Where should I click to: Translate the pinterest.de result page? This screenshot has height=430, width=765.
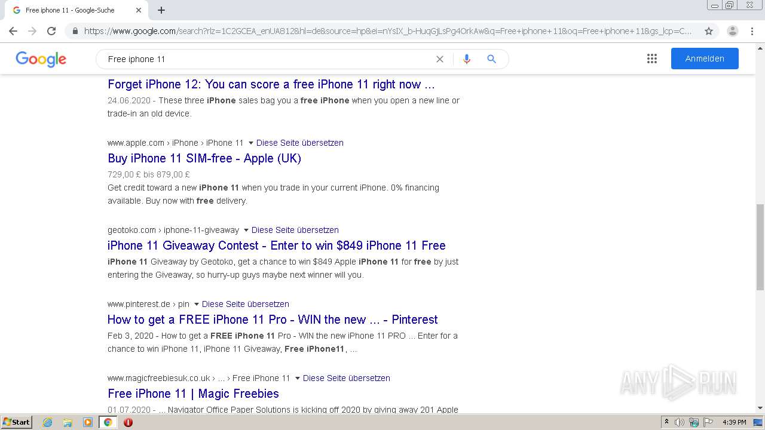pyautogui.click(x=246, y=304)
